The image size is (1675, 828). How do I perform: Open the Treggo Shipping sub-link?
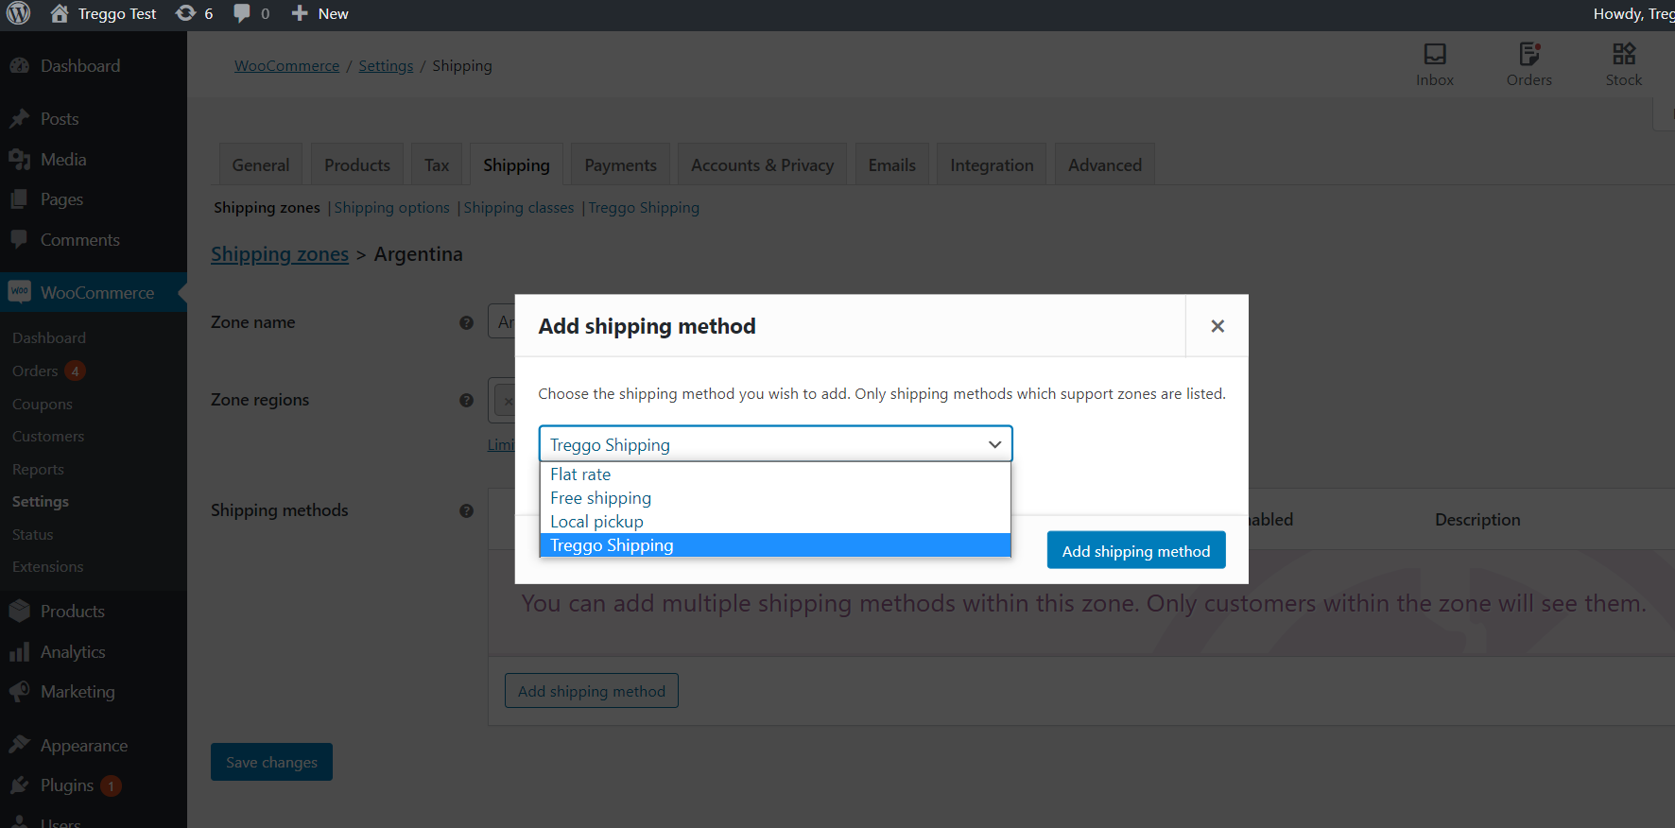tap(644, 207)
